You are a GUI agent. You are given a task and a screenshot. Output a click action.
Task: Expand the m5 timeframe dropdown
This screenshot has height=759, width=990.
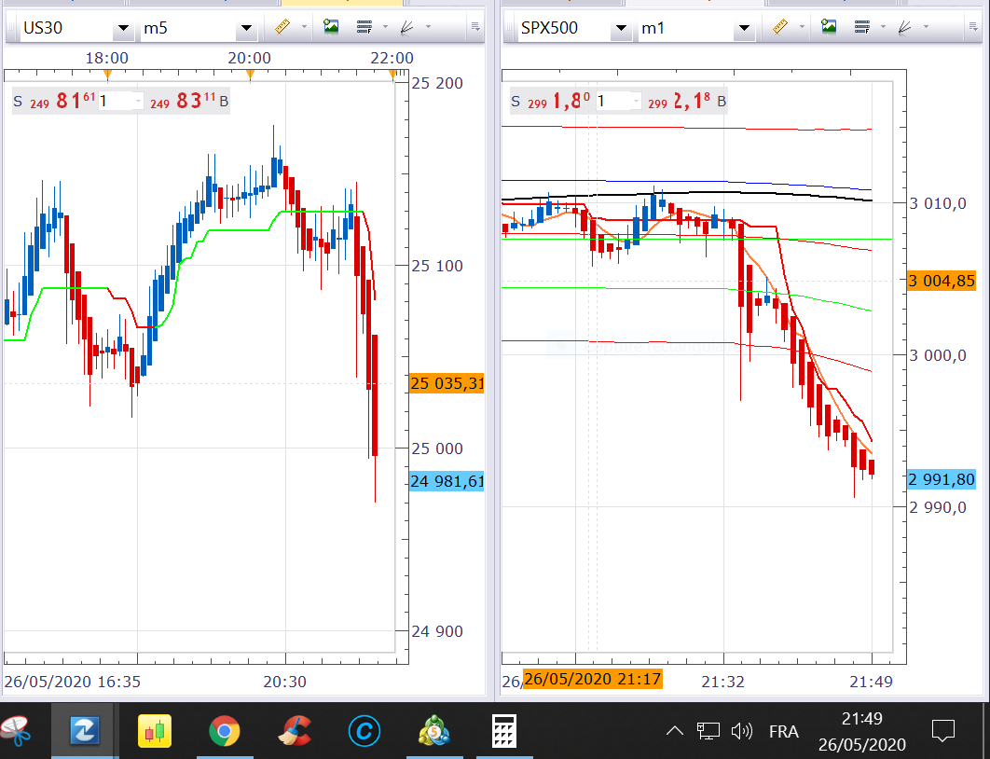pyautogui.click(x=246, y=30)
